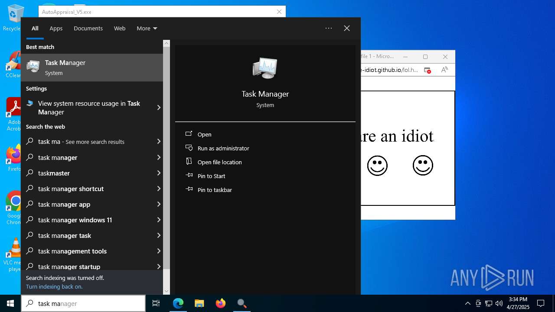Click the volume speaker tray icon
The width and height of the screenshot is (555, 312).
(499, 303)
